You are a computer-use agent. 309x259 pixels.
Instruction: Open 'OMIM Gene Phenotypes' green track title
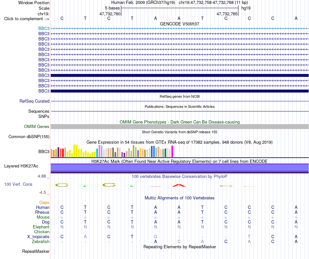coord(180,122)
